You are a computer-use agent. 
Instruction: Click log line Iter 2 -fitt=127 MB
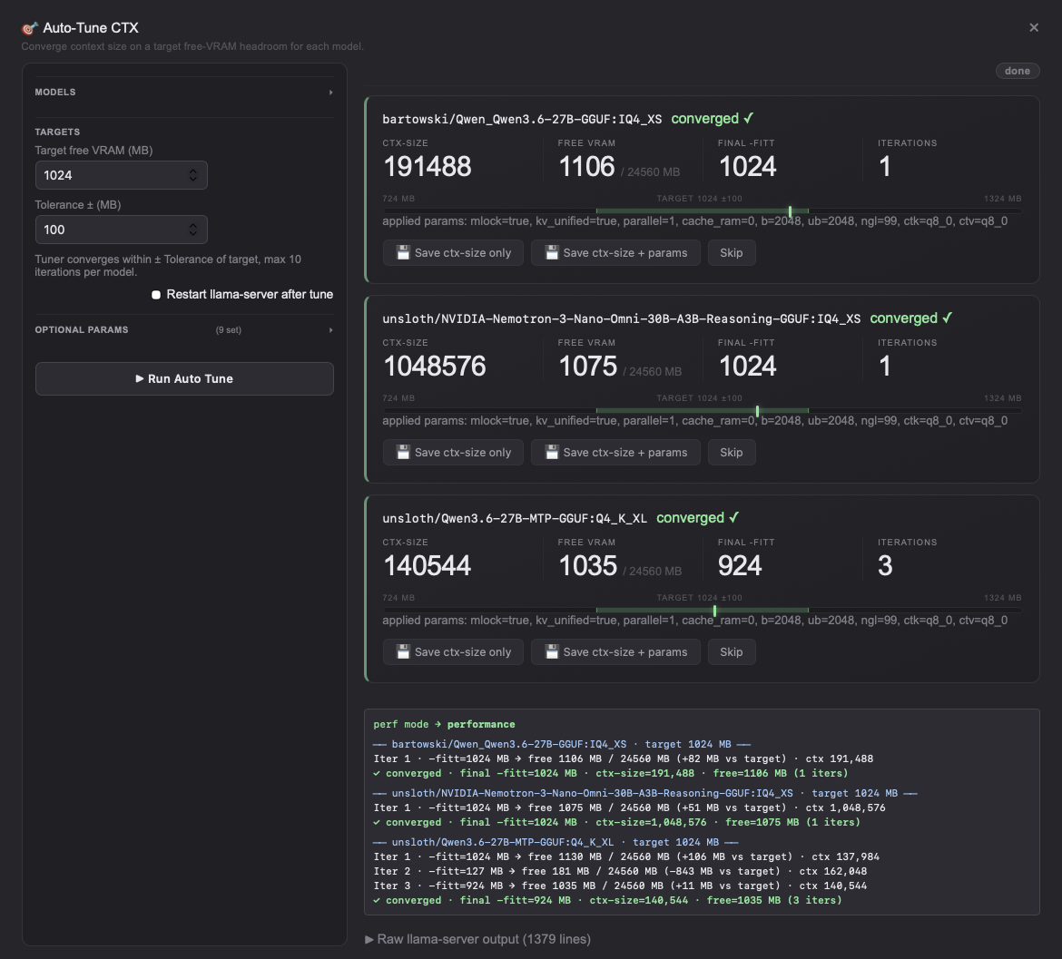620,871
